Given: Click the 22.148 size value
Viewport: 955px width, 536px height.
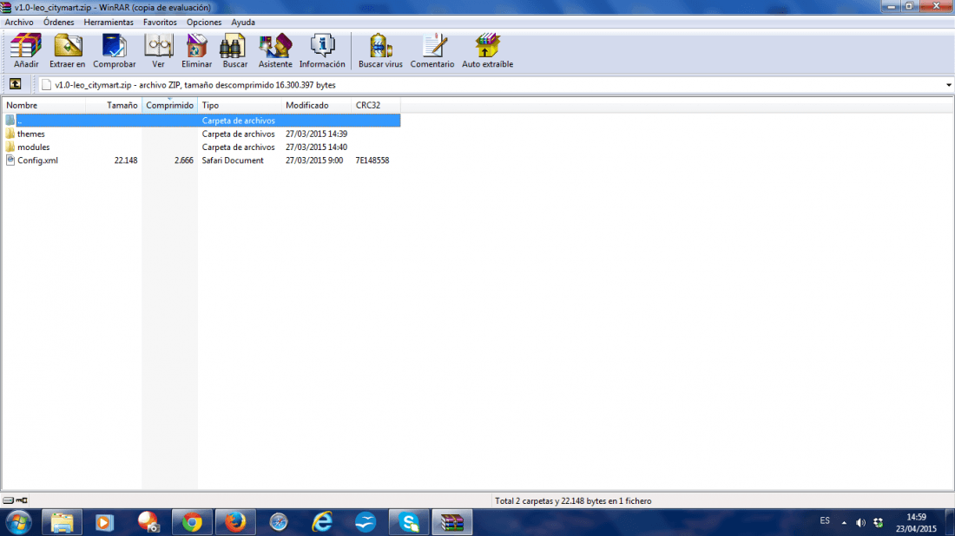Looking at the screenshot, I should coord(126,160).
